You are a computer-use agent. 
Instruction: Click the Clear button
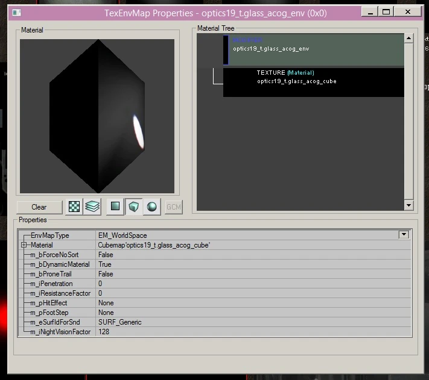click(x=39, y=207)
